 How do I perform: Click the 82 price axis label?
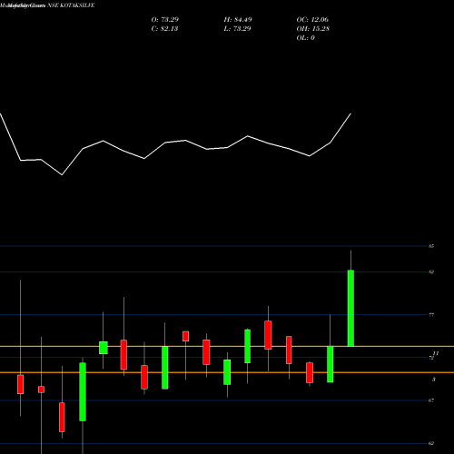[431, 272]
